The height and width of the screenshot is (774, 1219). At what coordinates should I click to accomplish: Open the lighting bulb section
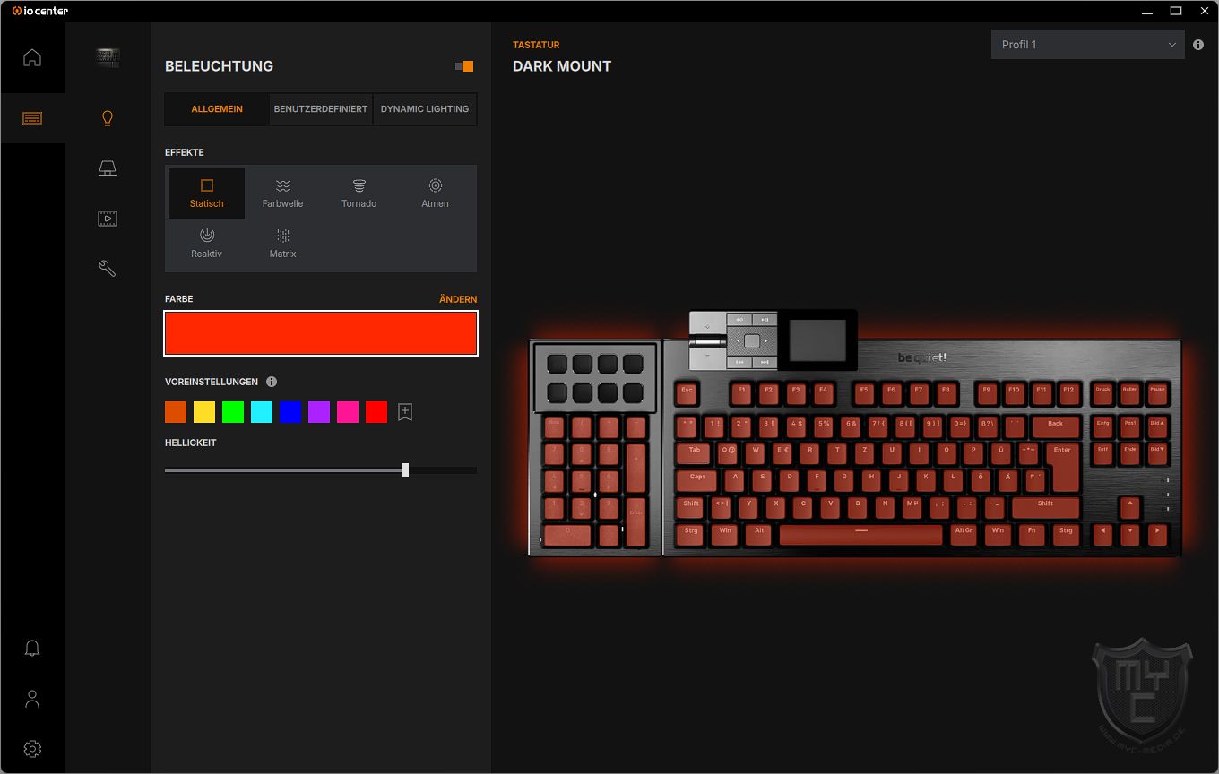coord(108,118)
